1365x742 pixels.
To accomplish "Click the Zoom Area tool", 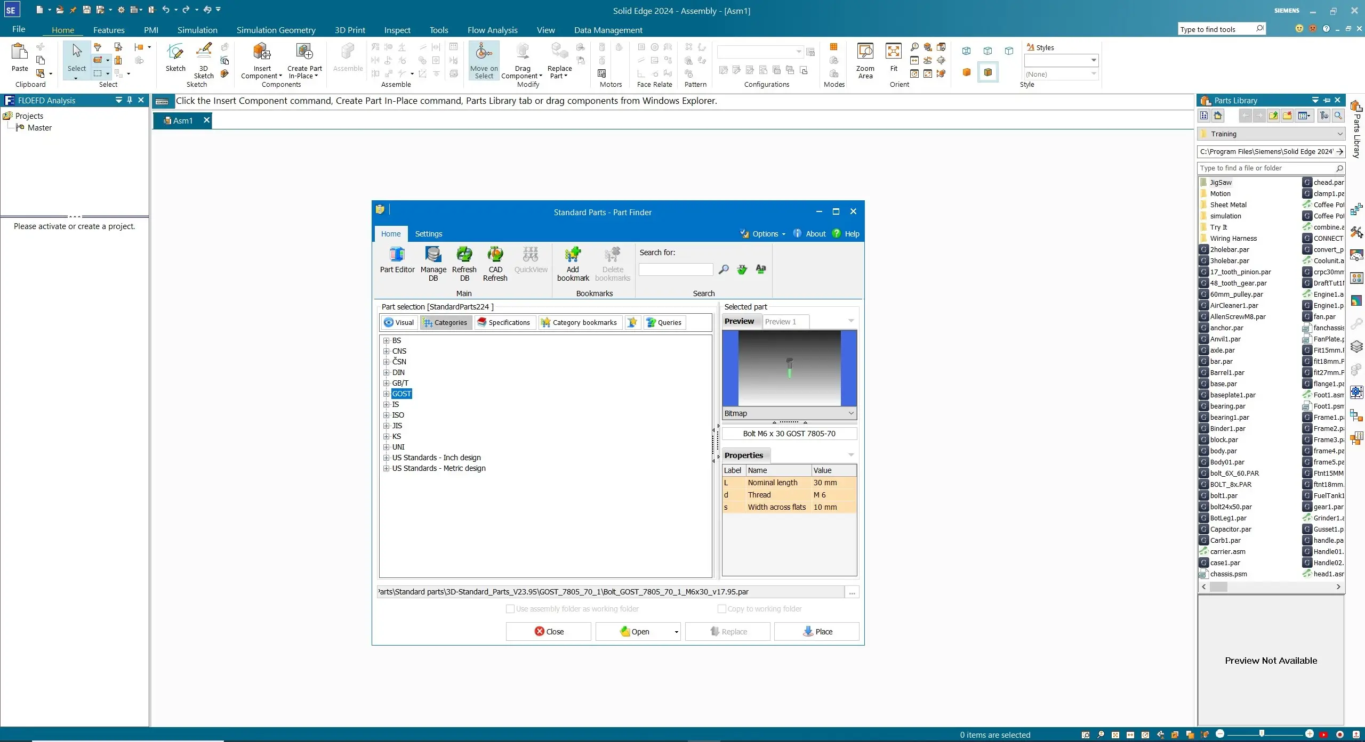I will click(x=865, y=60).
